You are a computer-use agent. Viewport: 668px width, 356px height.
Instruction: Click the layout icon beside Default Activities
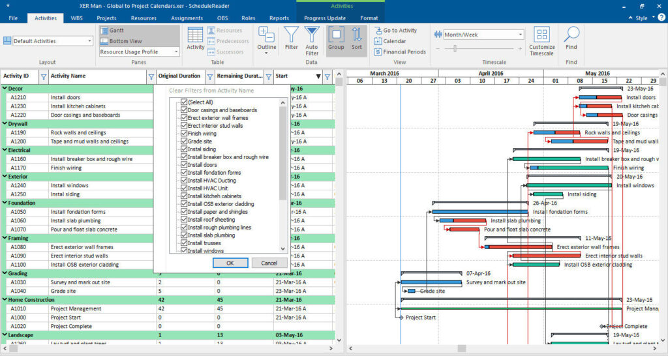click(7, 41)
